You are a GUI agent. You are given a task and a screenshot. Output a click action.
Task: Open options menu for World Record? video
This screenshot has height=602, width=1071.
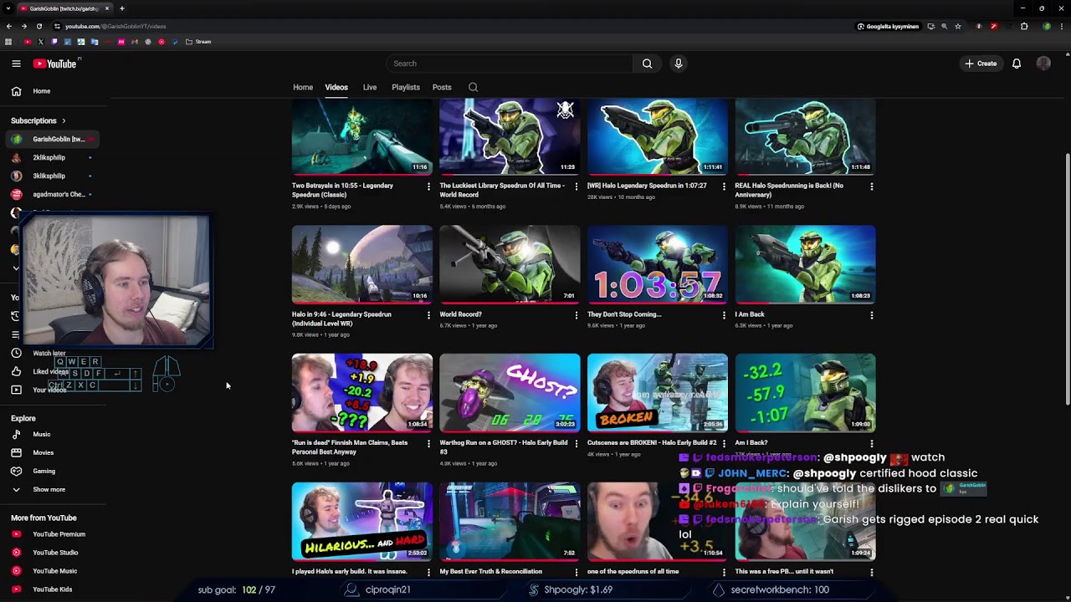576,315
